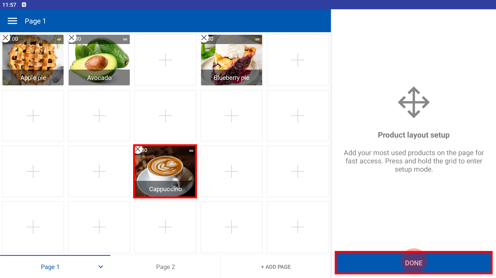Click the + ADD PAGE button
The width and height of the screenshot is (496, 278).
(276, 267)
